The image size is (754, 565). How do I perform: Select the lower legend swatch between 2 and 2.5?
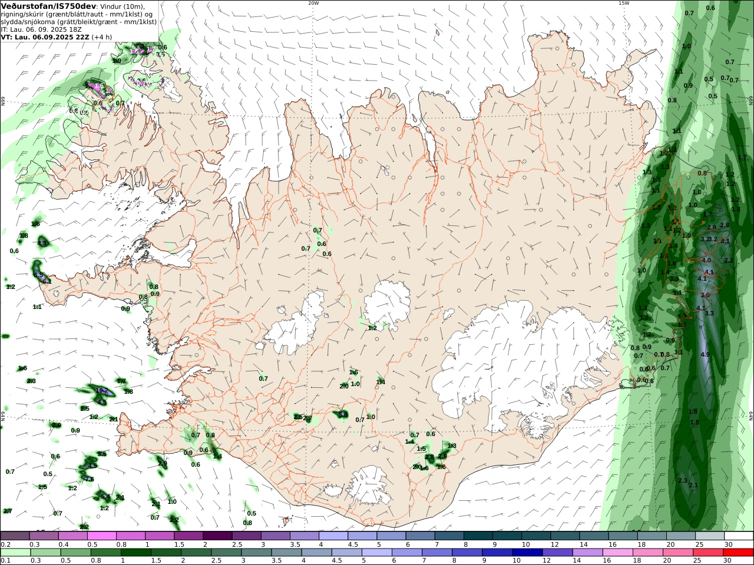pos(196,552)
